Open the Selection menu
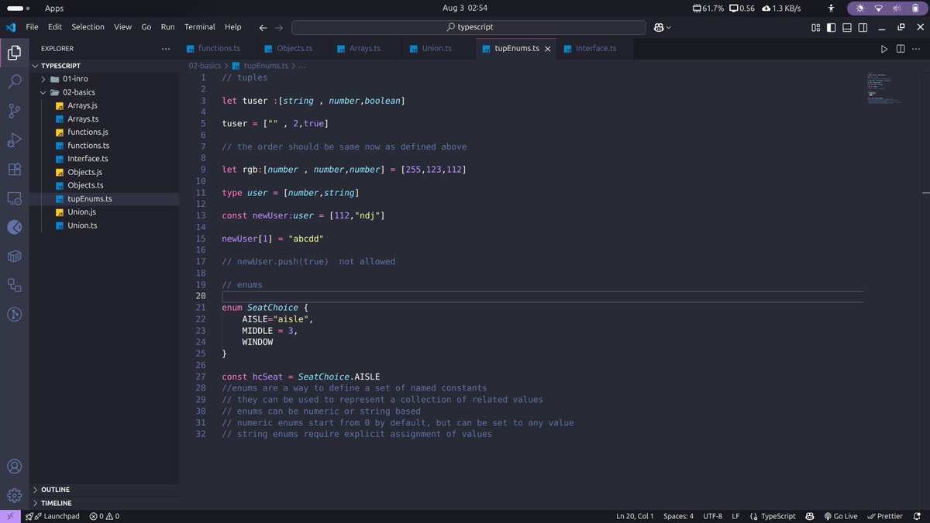The width and height of the screenshot is (930, 523). [x=88, y=27]
